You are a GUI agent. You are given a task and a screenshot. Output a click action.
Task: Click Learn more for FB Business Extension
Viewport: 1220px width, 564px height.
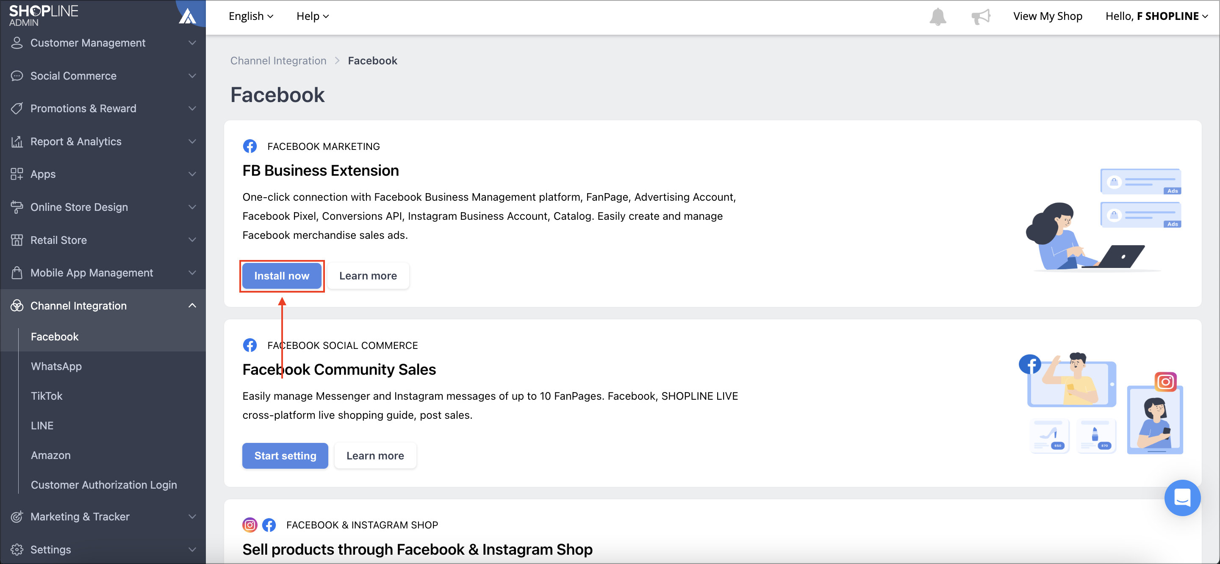(x=368, y=276)
